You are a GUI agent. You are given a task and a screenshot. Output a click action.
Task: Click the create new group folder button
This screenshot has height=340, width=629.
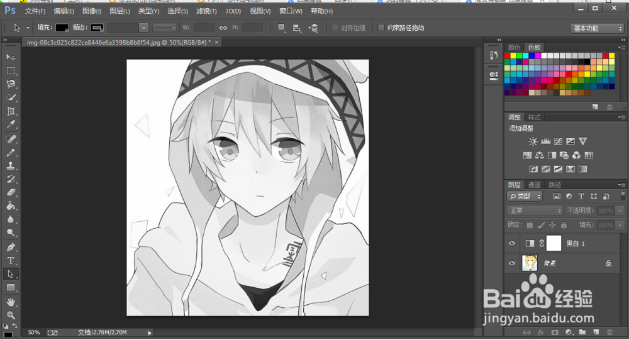582,332
